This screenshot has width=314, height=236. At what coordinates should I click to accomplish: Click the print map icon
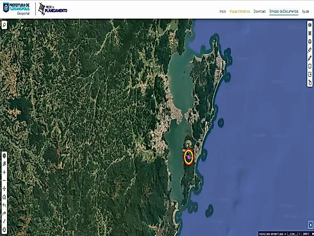click(x=310, y=42)
